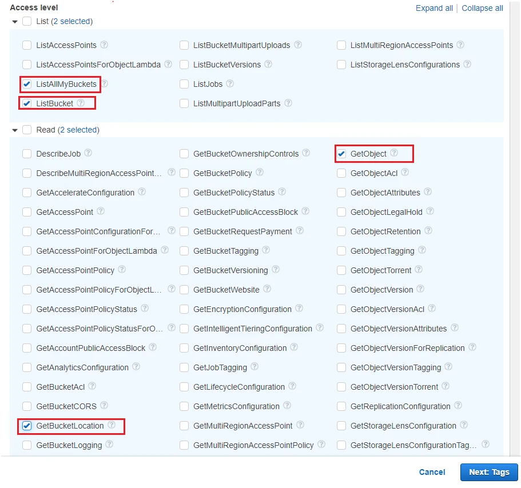Viewport: 521px width, 488px height.
Task: Show info icon beside DescribeJob
Action: coord(88,153)
